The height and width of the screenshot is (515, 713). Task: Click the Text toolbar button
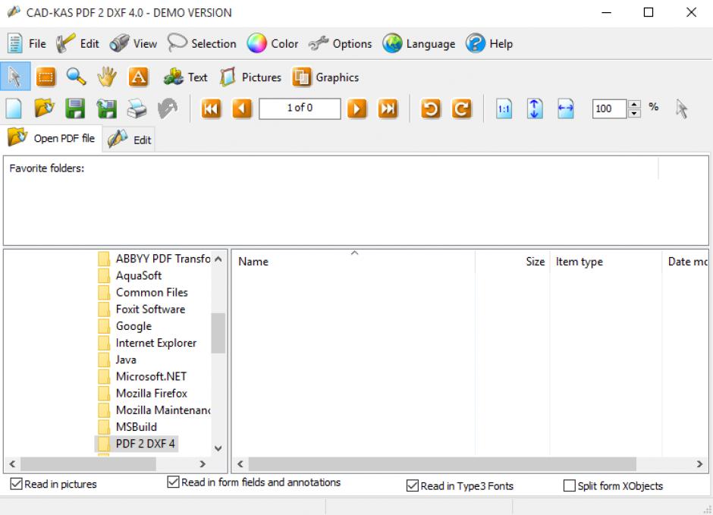coord(186,77)
